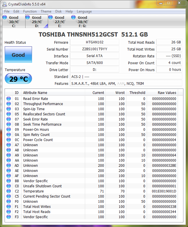
Task: Click the status orb for Unsafe Shutdown Count
Action: click(x=9, y=186)
